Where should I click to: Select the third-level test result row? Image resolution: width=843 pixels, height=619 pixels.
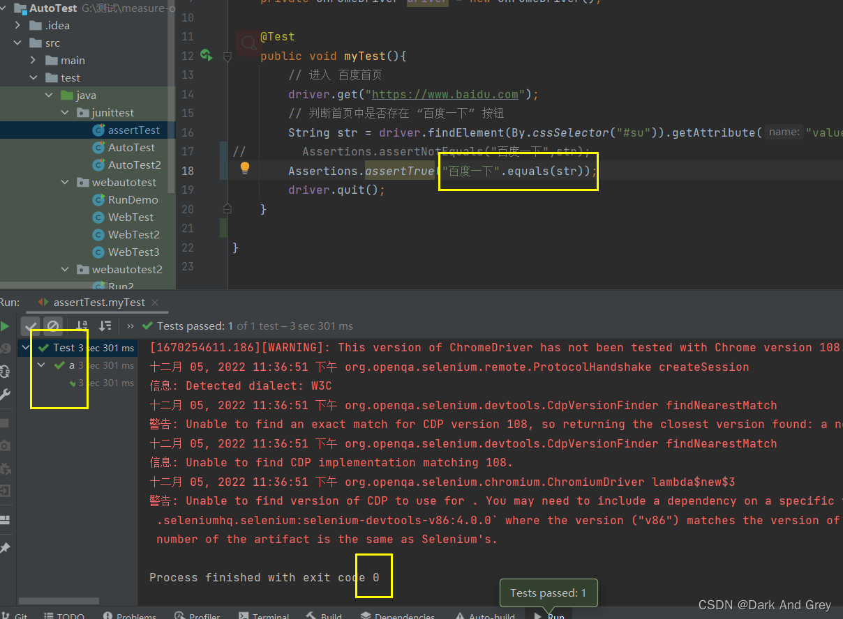77,383
